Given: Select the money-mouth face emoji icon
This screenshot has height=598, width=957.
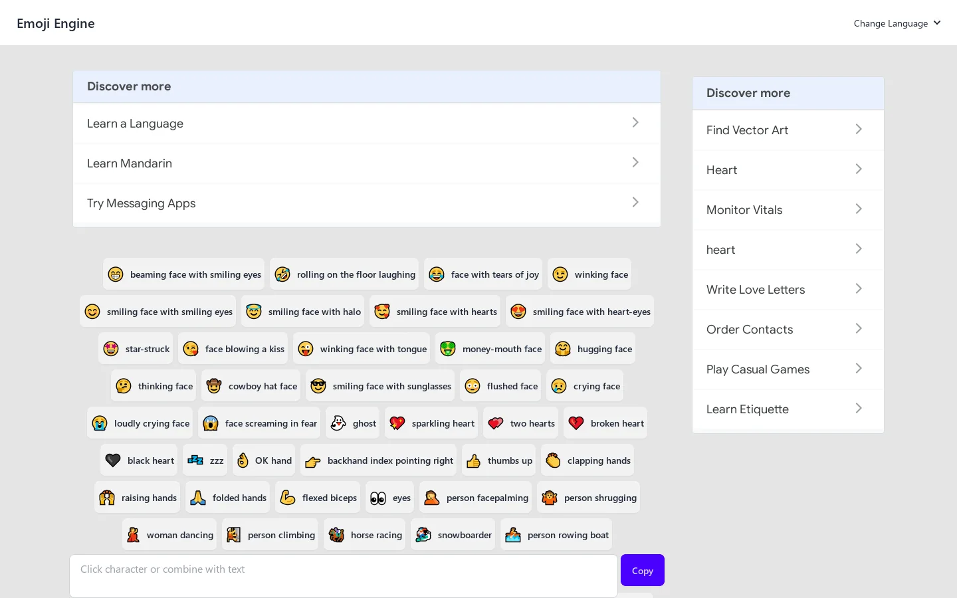Looking at the screenshot, I should 448,349.
